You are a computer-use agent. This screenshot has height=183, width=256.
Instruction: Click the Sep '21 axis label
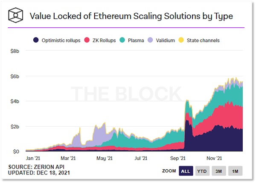click(177, 158)
